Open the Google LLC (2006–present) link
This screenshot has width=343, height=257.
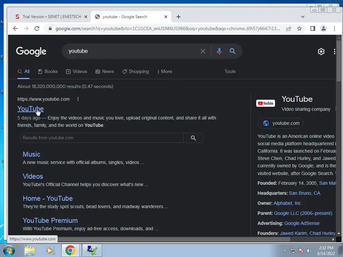303,213
